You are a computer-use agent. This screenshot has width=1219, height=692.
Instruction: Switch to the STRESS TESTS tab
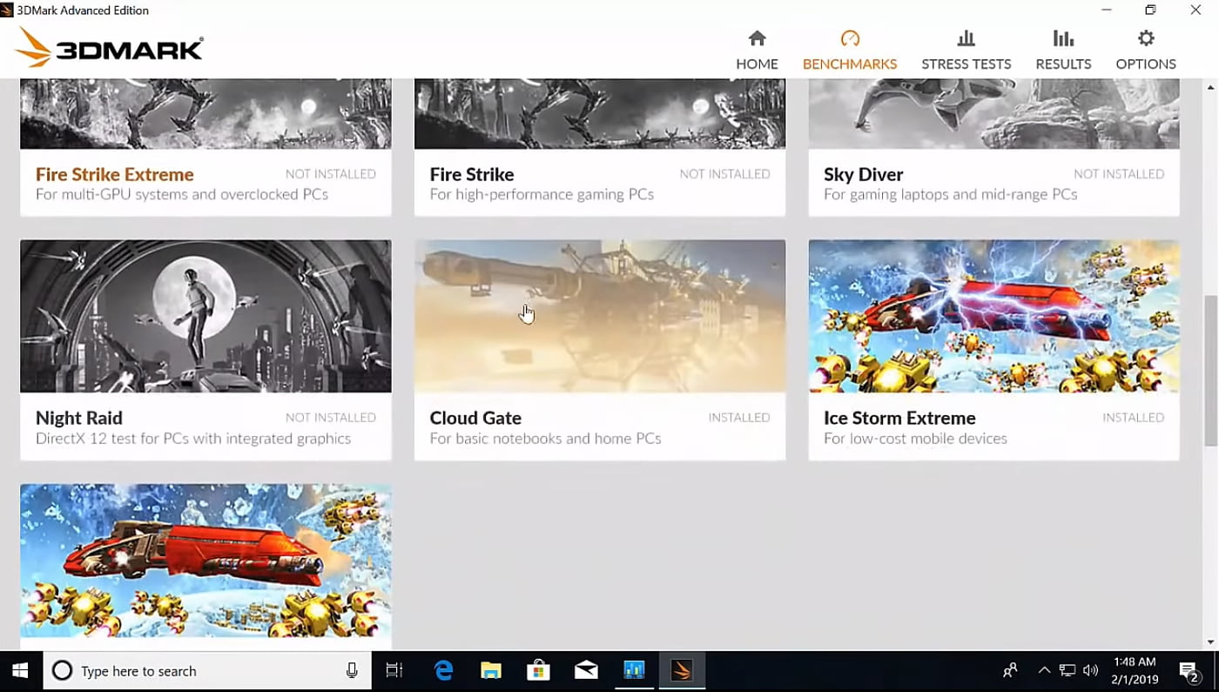[966, 50]
